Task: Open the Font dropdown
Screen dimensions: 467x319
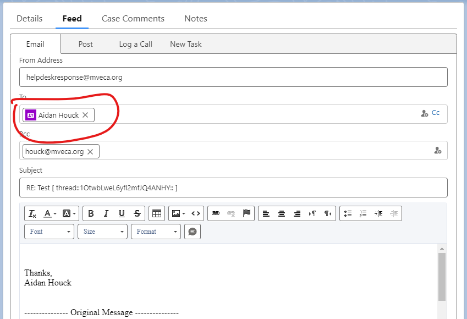Action: click(x=50, y=232)
